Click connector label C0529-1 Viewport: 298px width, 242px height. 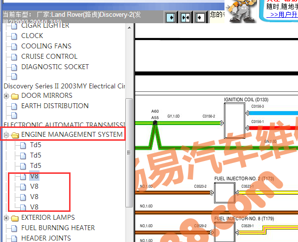248,226
